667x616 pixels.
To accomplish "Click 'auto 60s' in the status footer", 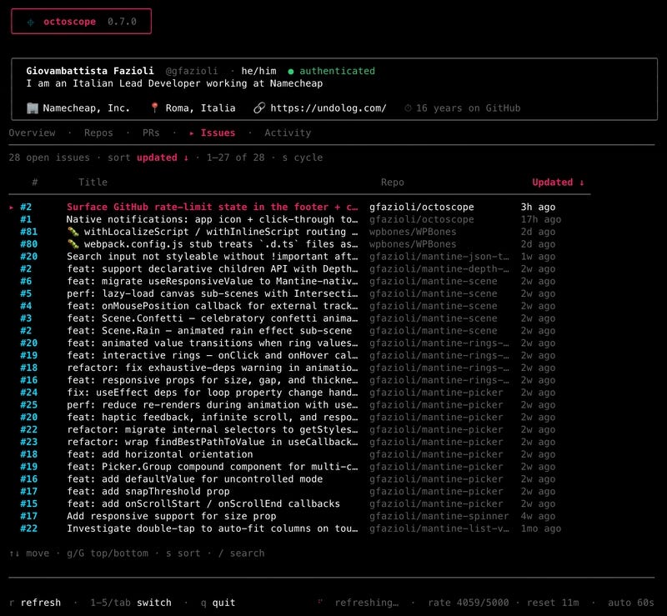I will pos(631,603).
